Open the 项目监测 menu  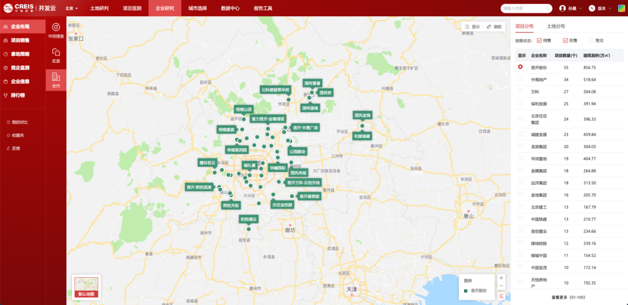132,8
